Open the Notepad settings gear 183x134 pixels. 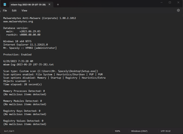coord(178,11)
